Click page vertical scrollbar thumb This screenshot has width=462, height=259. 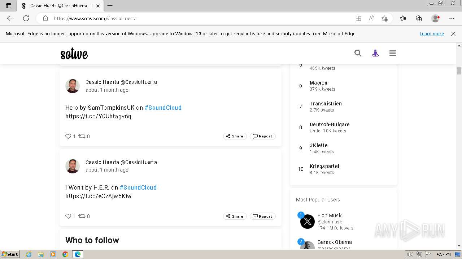459,71
